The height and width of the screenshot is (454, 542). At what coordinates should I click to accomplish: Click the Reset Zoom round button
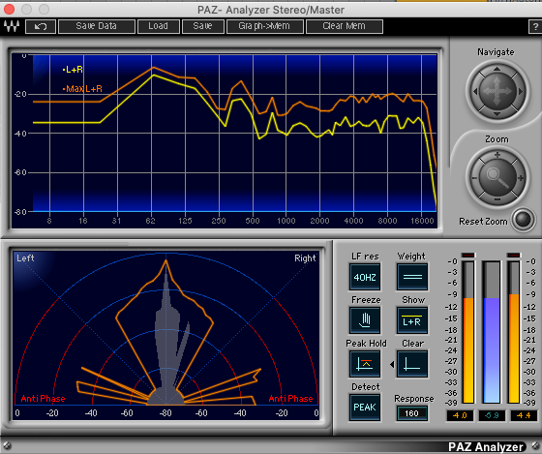tap(523, 219)
